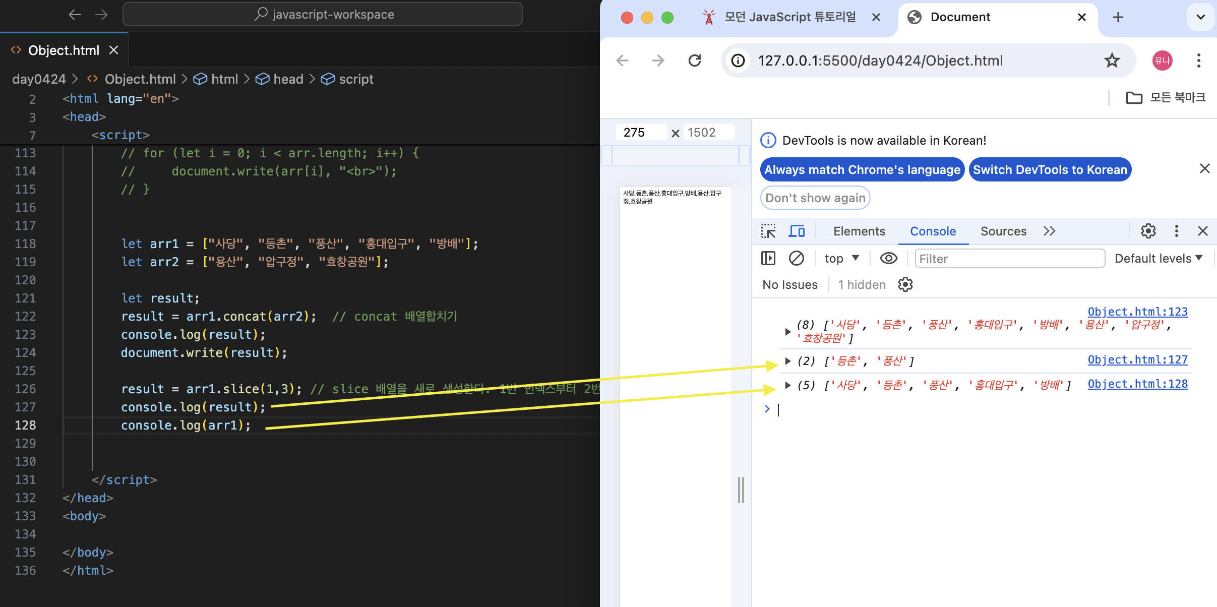
Task: Click the live expression eye icon
Action: point(888,259)
